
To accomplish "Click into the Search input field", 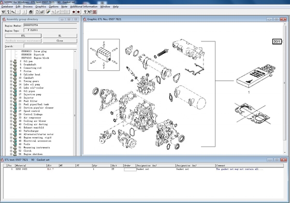I will pyautogui.click(x=50, y=46).
